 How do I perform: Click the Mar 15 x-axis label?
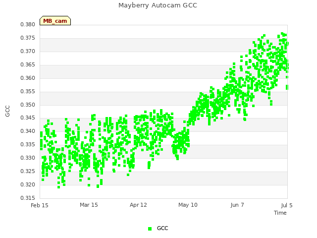[89, 205]
